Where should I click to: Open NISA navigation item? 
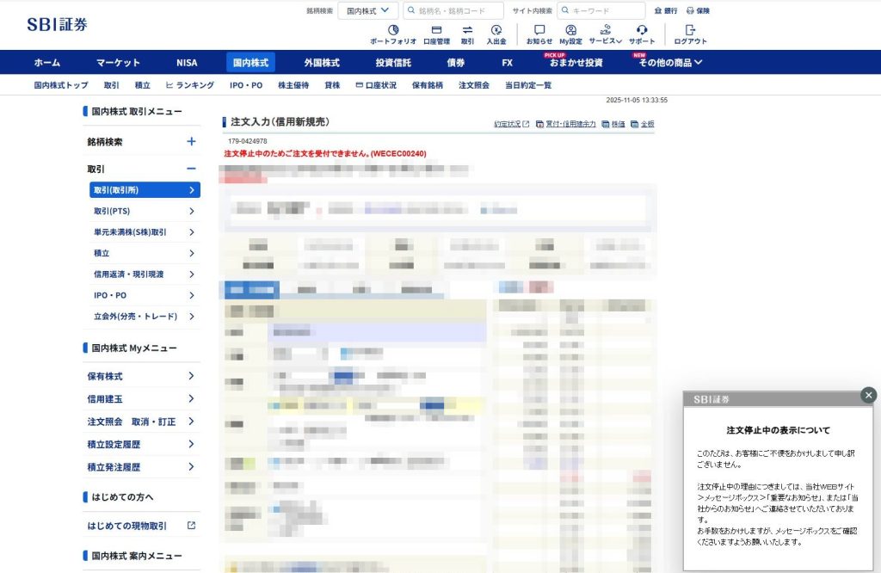[187, 63]
